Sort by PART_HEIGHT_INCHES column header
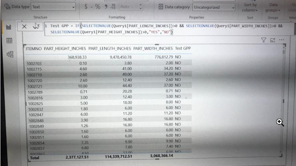 tap(65, 49)
